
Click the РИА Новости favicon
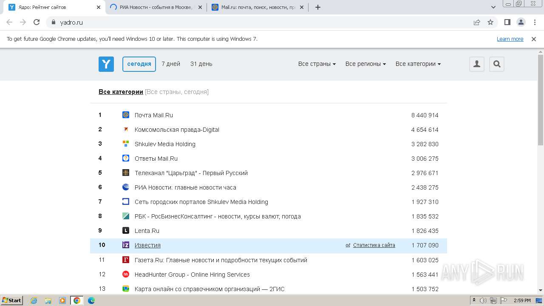point(126,187)
